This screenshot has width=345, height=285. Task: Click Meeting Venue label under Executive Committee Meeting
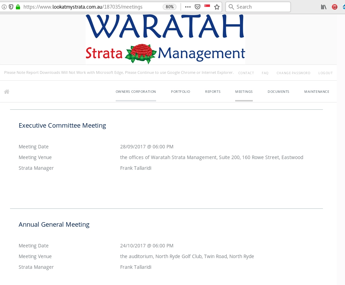coord(35,157)
